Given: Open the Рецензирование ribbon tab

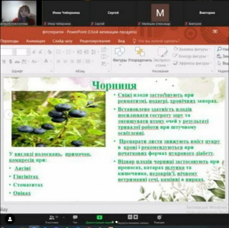Looking at the screenshot, I should click(x=95, y=41).
